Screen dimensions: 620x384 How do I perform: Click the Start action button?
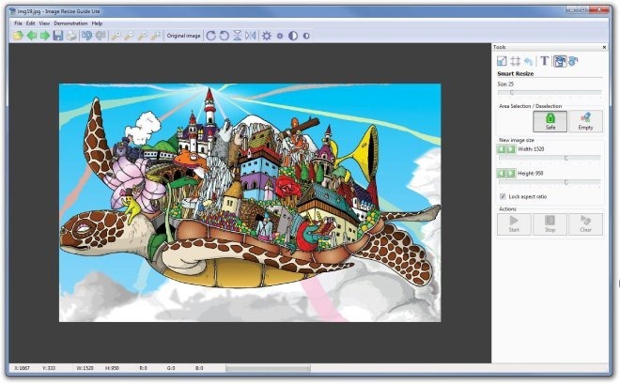[x=514, y=224]
